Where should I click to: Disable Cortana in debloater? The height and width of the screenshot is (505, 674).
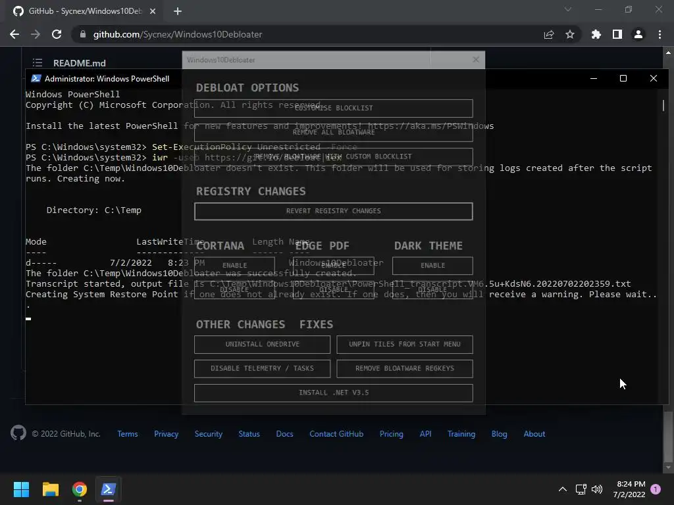point(235,290)
